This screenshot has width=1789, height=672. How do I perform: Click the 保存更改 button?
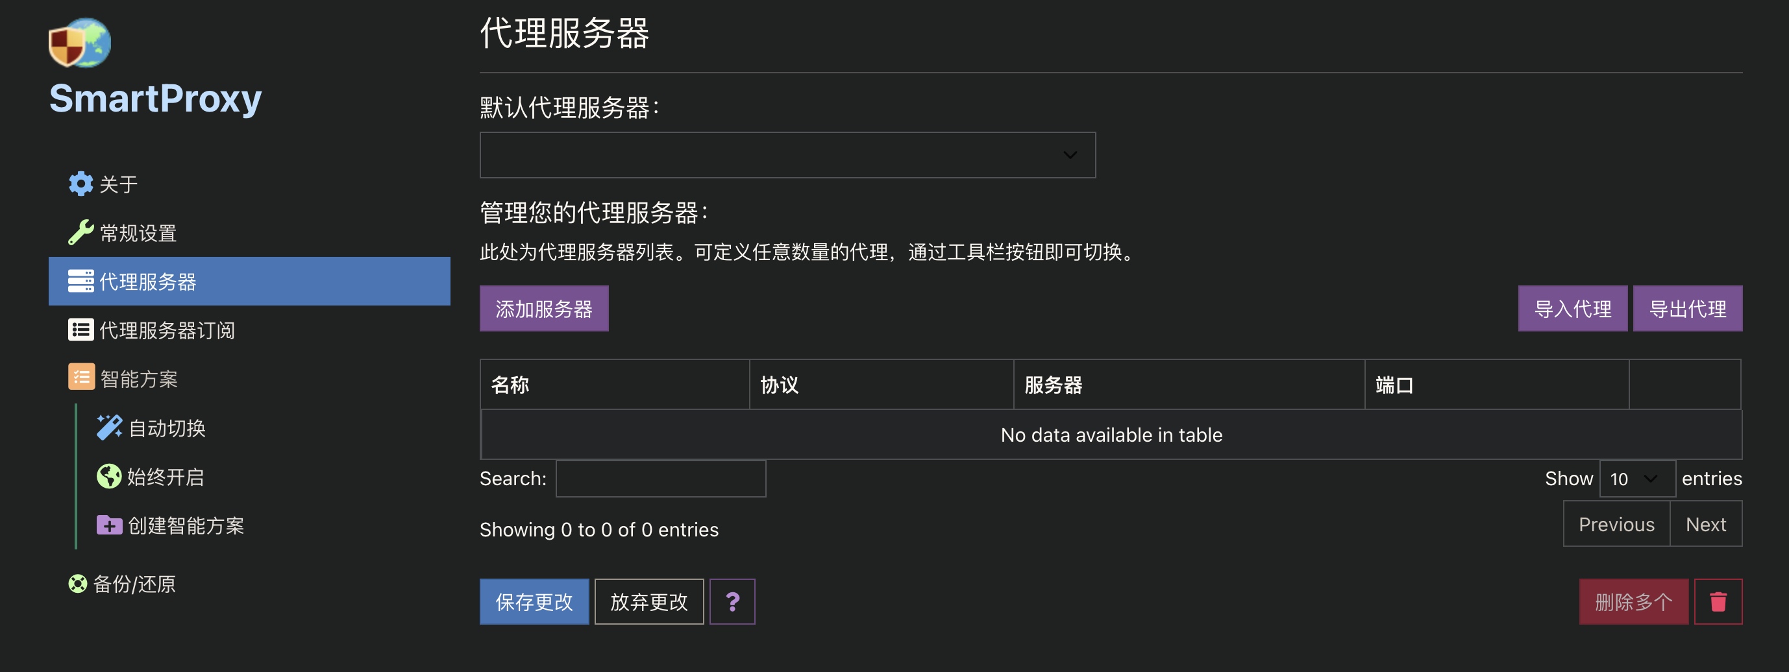(x=534, y=601)
